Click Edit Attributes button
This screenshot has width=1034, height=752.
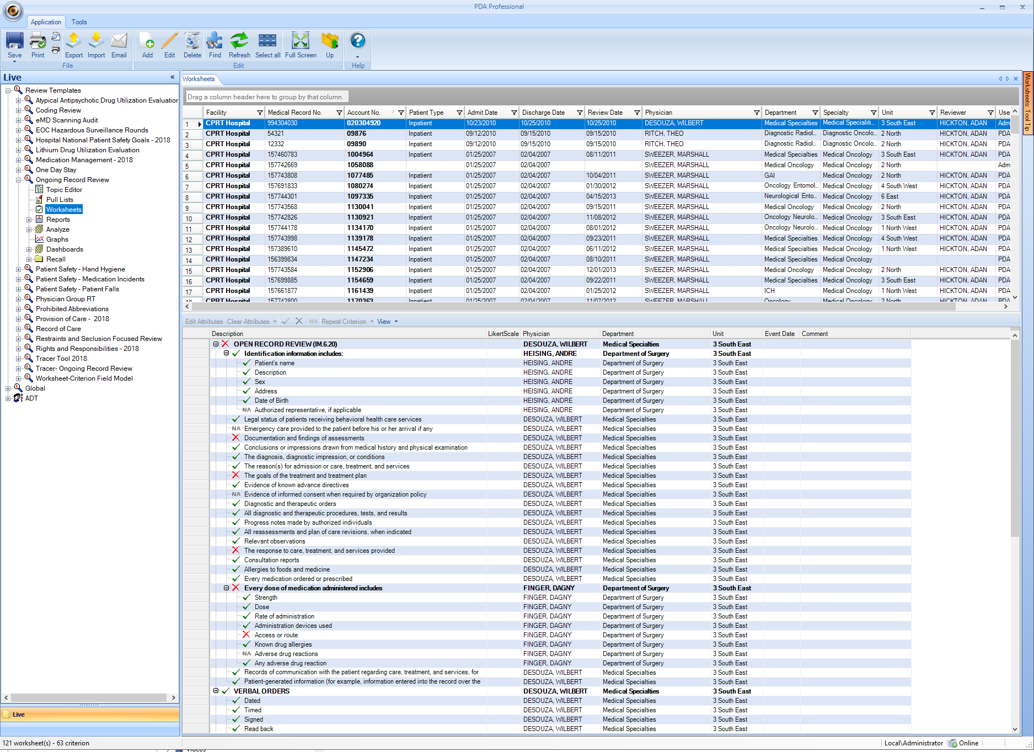(x=204, y=322)
